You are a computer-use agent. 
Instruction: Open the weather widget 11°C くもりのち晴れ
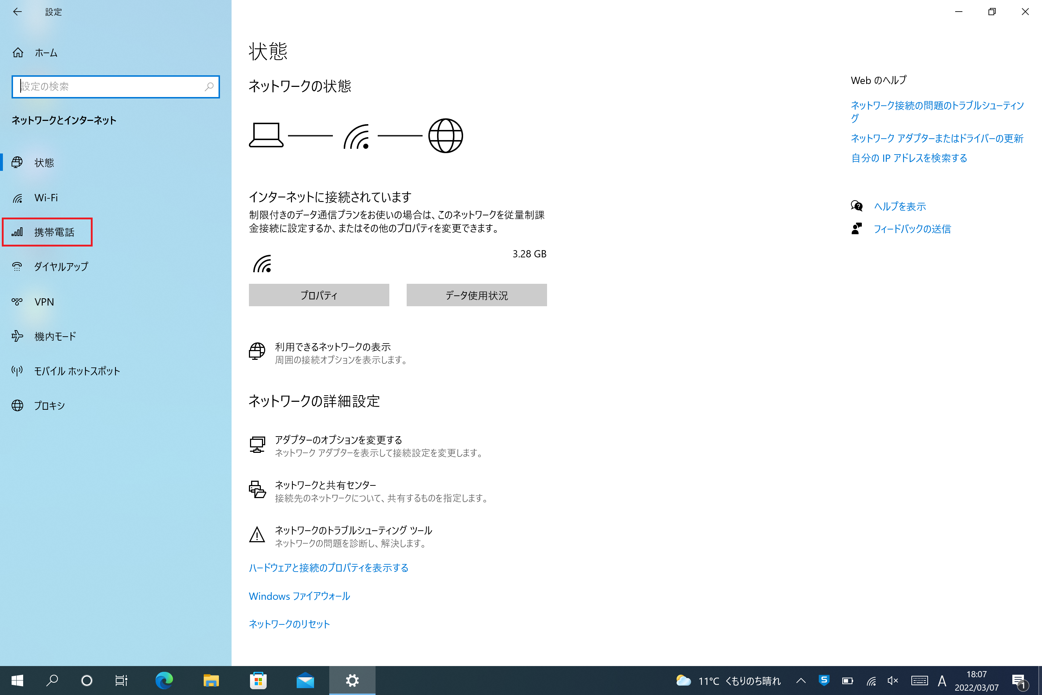click(729, 681)
